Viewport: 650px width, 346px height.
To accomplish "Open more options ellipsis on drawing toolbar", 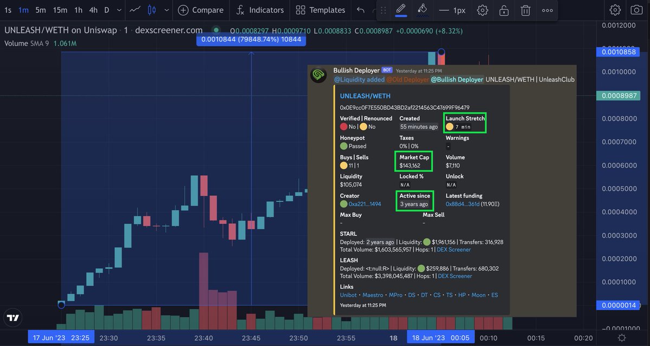I will point(548,10).
